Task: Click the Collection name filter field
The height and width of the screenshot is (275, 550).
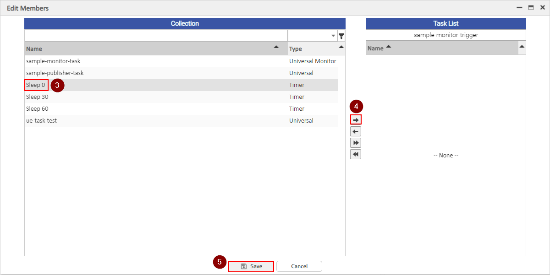Action: tap(156, 36)
